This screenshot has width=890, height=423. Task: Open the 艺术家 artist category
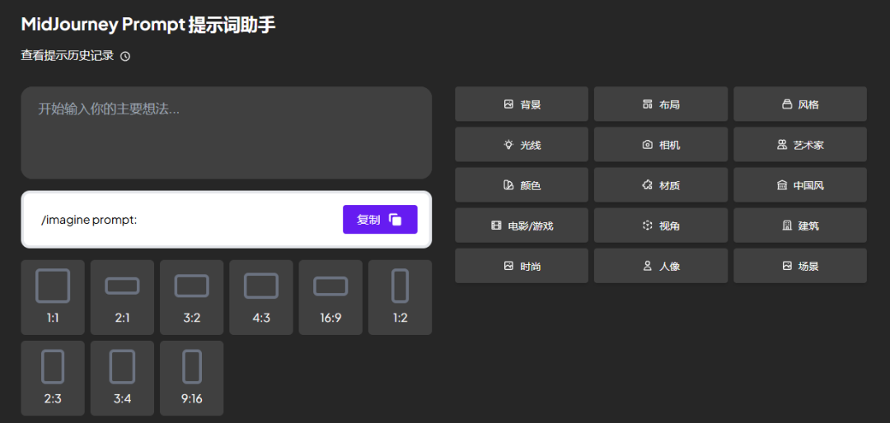[x=800, y=145]
